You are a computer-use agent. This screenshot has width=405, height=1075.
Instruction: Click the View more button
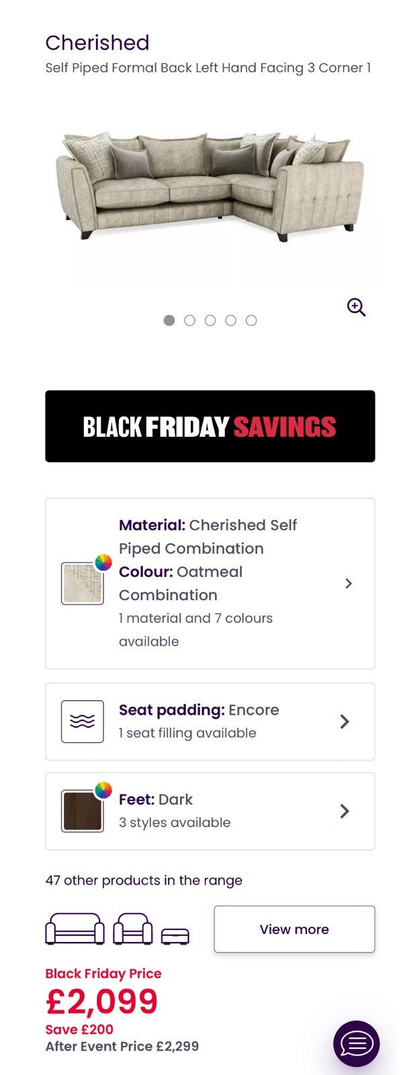(x=294, y=929)
